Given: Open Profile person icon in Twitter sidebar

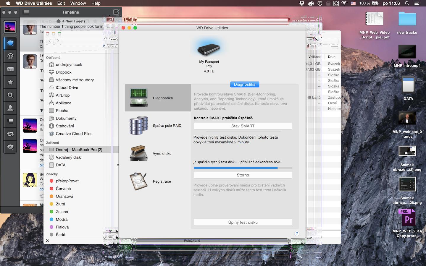Looking at the screenshot, I should click(10, 108).
